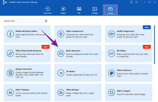Click the Video Watermark Remover droplet icon
Image resolution: width=158 pixels, height=102 pixels.
pos(10,54)
